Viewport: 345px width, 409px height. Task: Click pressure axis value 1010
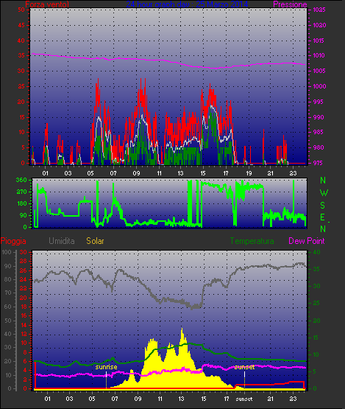pos(319,55)
